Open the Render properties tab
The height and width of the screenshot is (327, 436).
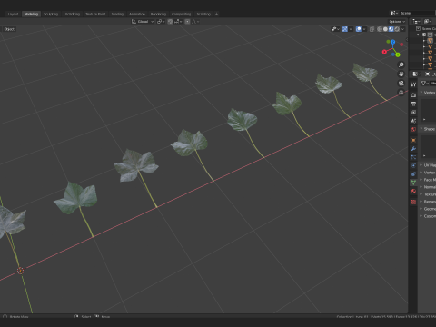point(413,95)
